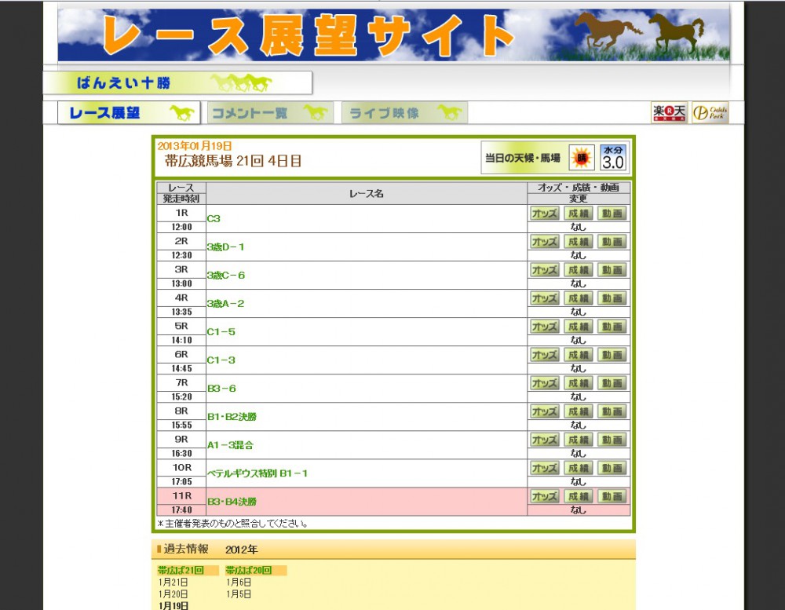Click the レース展望サイト header banner

pyautogui.click(x=393, y=35)
